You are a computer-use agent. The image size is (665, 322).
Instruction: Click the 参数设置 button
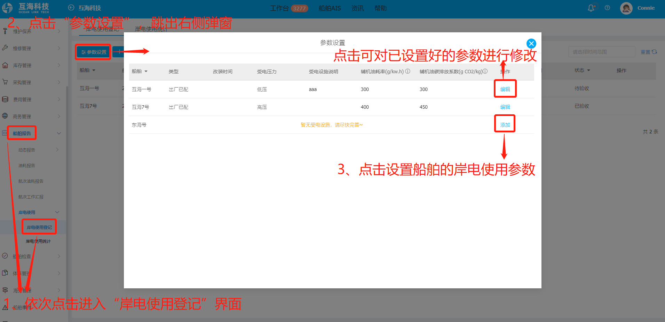[x=93, y=52]
